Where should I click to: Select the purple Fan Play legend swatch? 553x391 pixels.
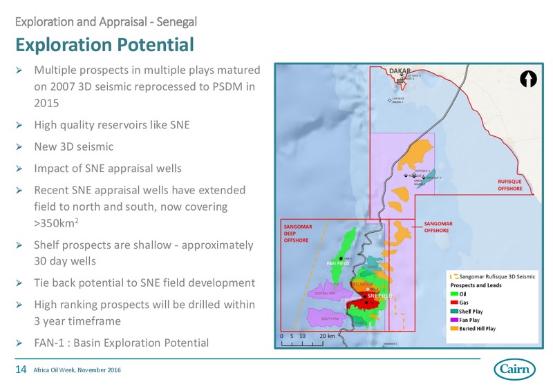pyautogui.click(x=454, y=320)
